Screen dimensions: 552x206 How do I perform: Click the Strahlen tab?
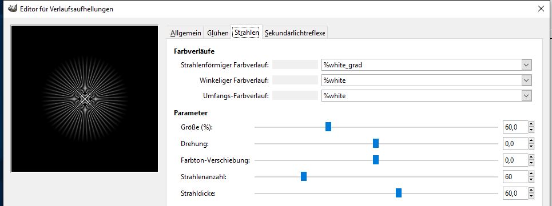[x=247, y=33]
